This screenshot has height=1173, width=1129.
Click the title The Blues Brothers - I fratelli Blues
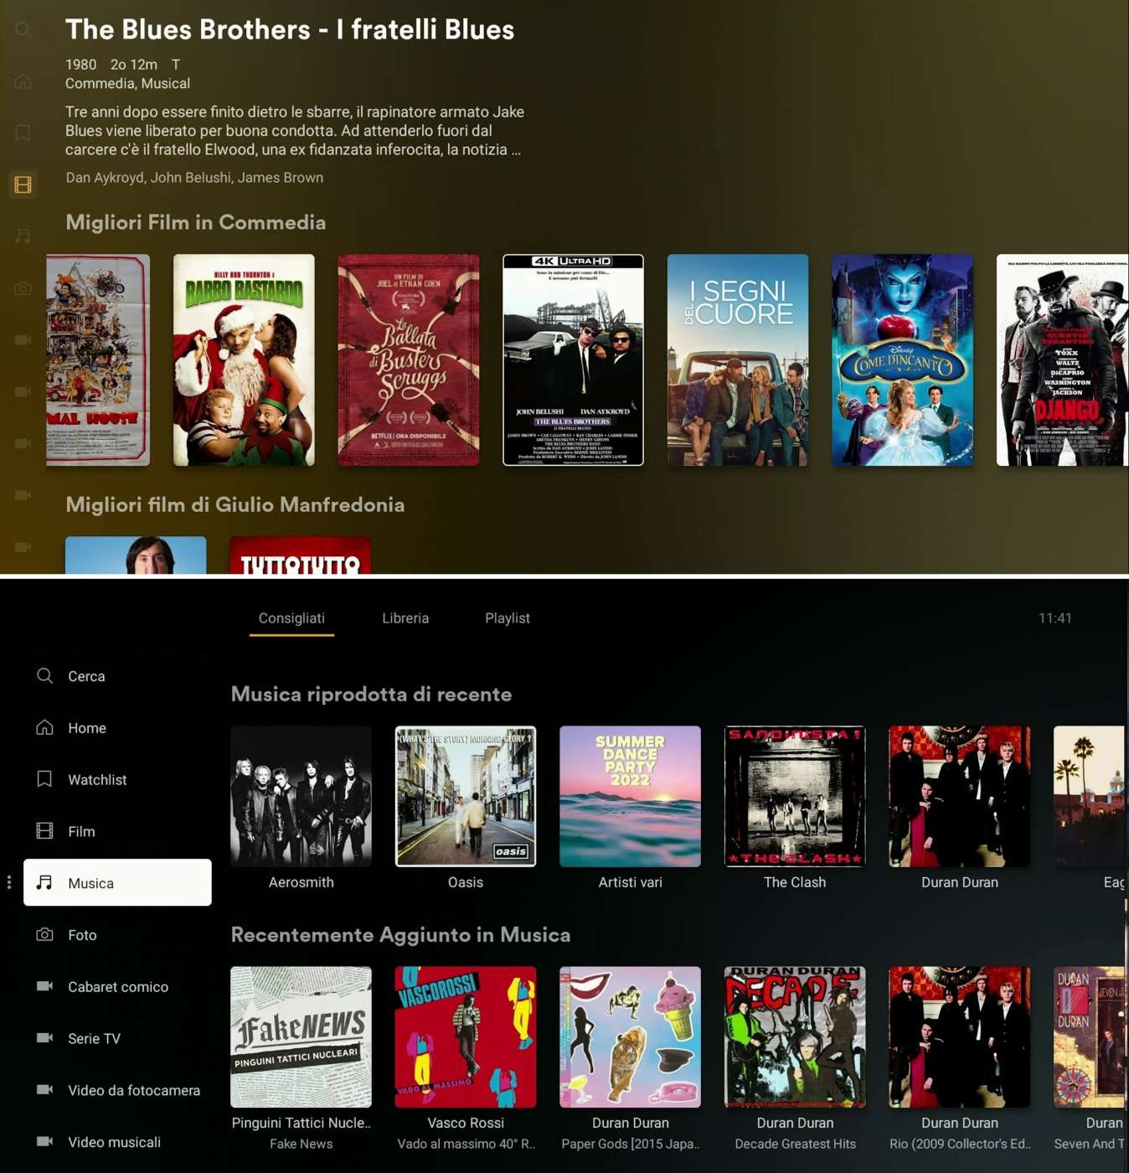point(290,29)
